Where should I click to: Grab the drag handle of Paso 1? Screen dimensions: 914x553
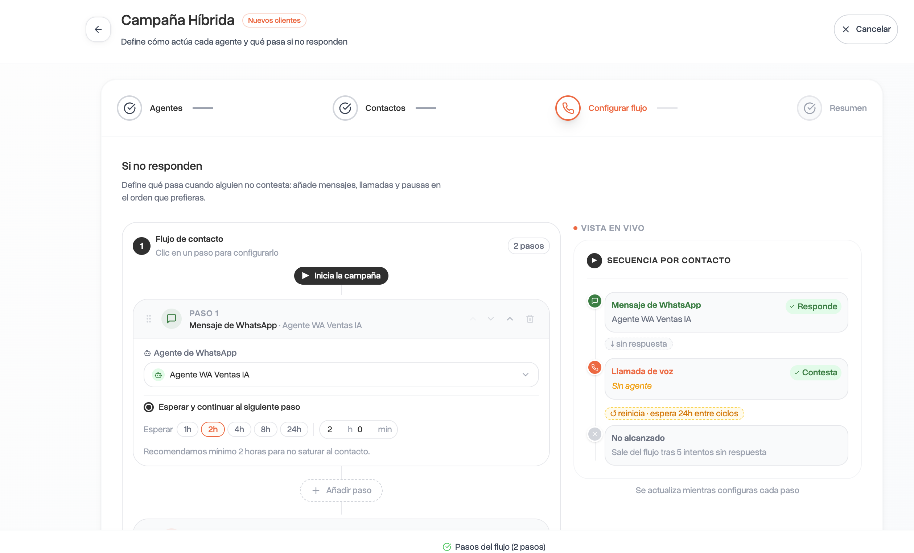pos(149,319)
